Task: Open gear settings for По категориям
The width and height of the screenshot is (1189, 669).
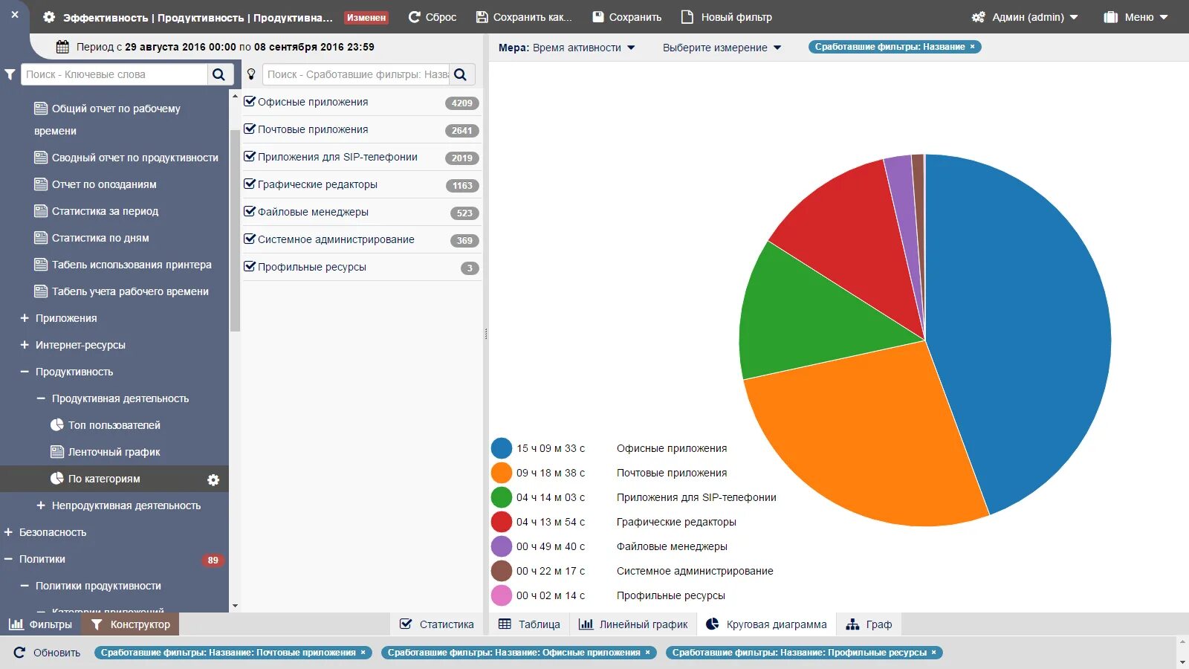Action: [213, 480]
